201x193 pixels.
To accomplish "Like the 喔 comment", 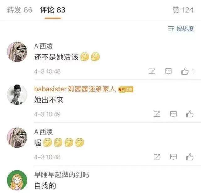I will click(x=190, y=157).
